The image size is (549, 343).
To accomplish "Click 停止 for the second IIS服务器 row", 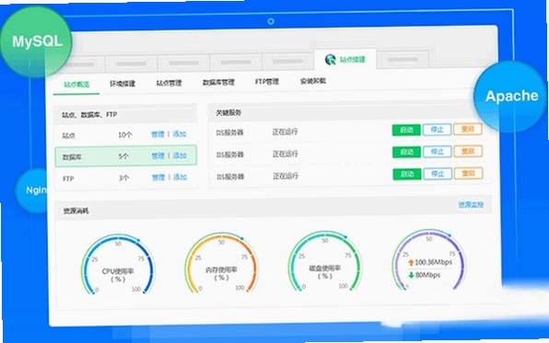I will [x=438, y=152].
